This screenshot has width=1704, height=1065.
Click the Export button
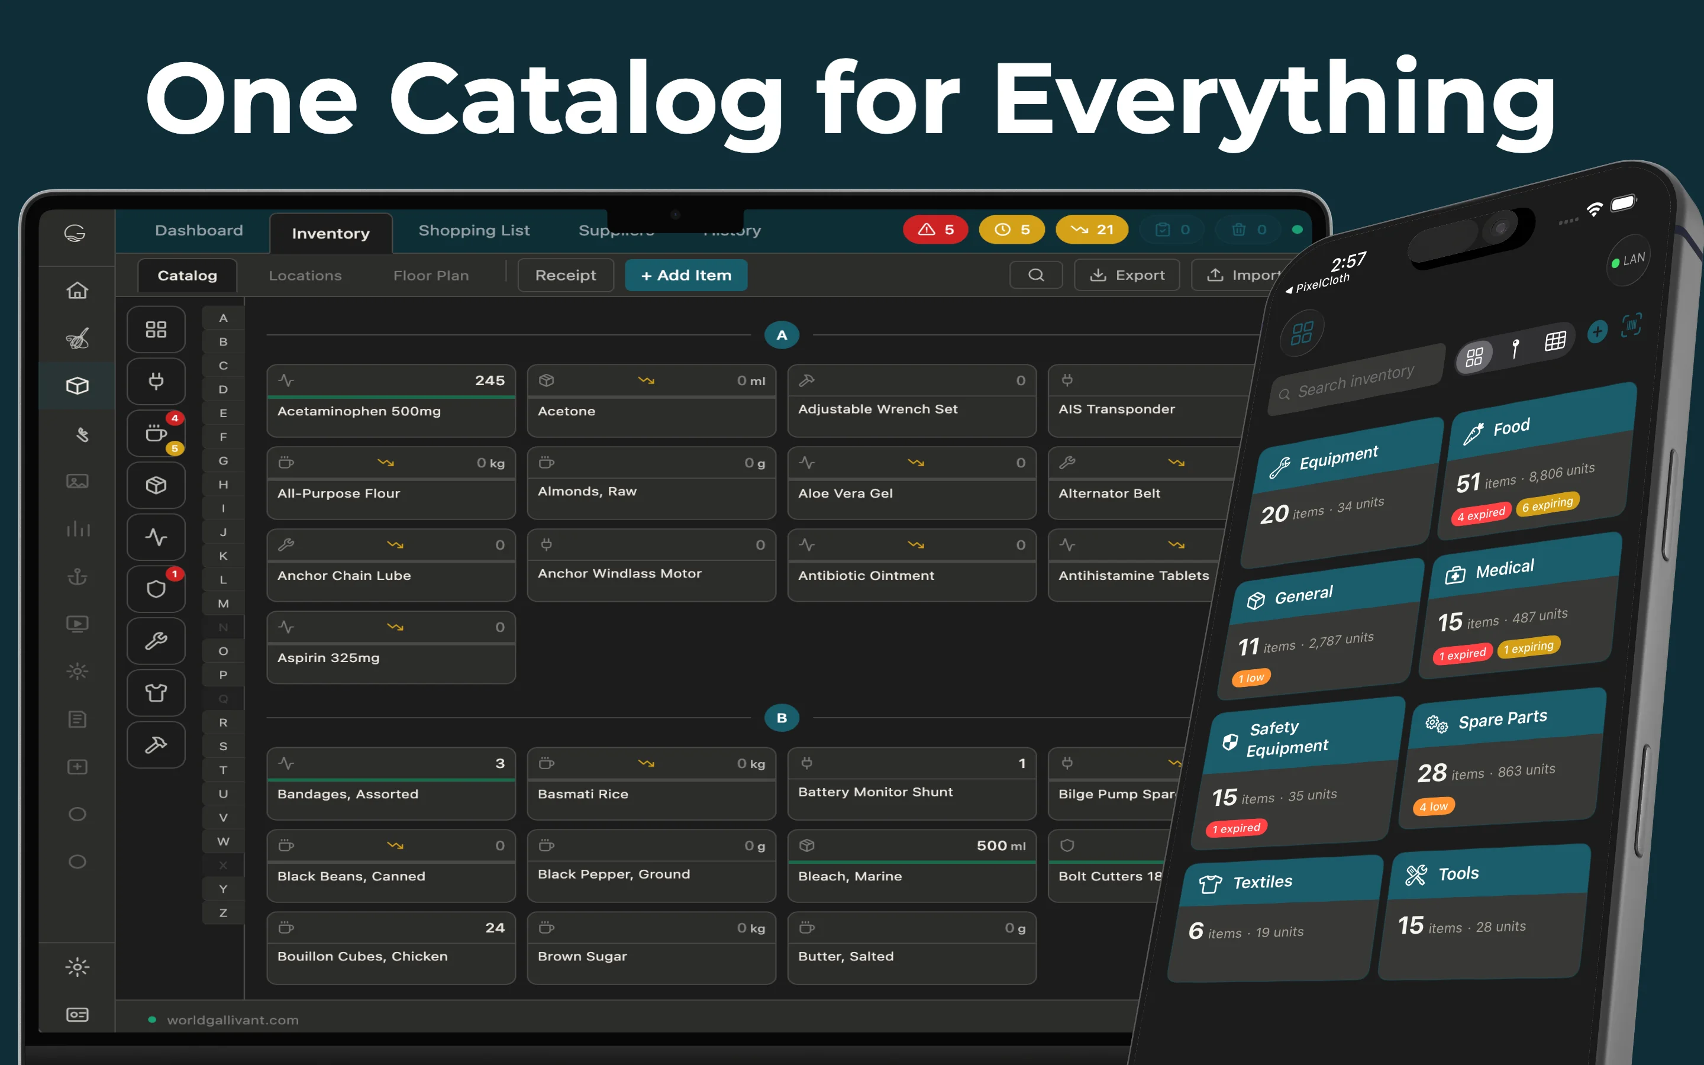coord(1127,275)
